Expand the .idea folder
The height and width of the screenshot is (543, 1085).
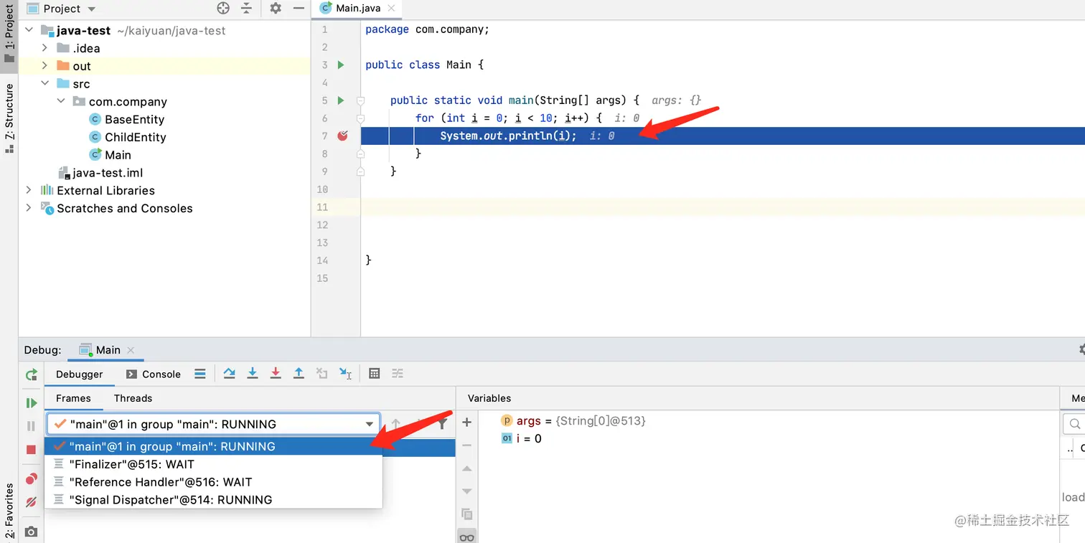pos(44,48)
